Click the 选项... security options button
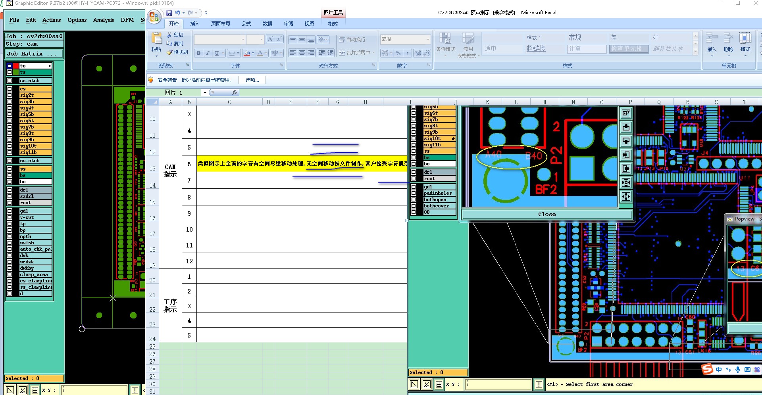The height and width of the screenshot is (395, 762). [x=252, y=80]
